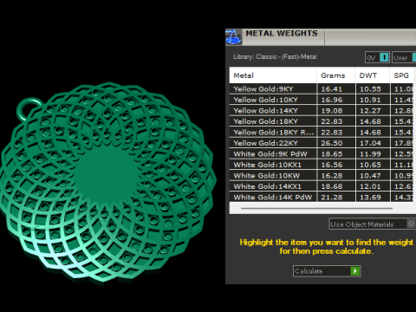Select the Yellow Gold:9KY row

(x=322, y=88)
